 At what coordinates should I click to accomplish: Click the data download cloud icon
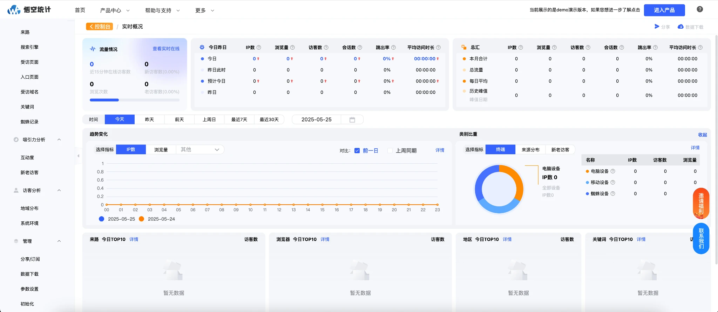680,27
